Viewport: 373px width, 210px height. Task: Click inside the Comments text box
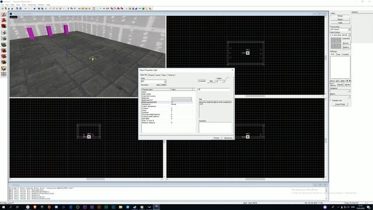pos(215,128)
